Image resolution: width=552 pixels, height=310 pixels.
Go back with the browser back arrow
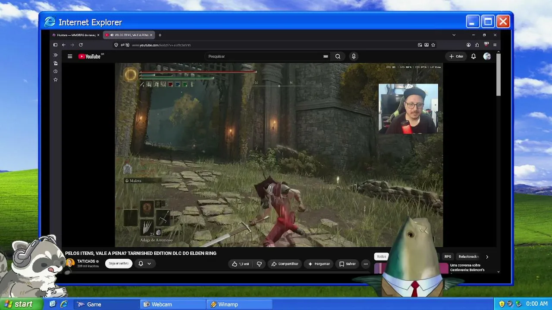[64, 45]
